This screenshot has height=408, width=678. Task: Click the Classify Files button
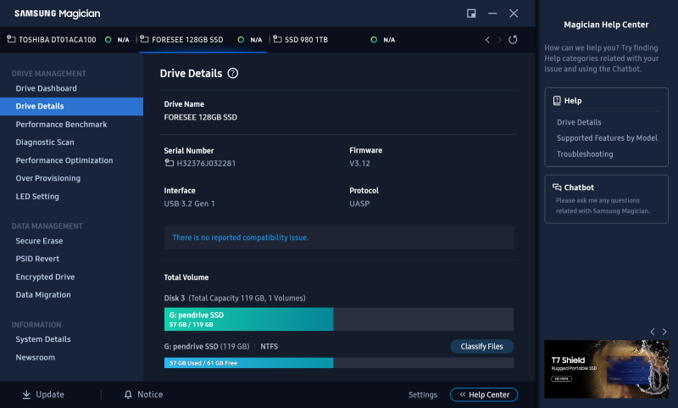coord(481,346)
